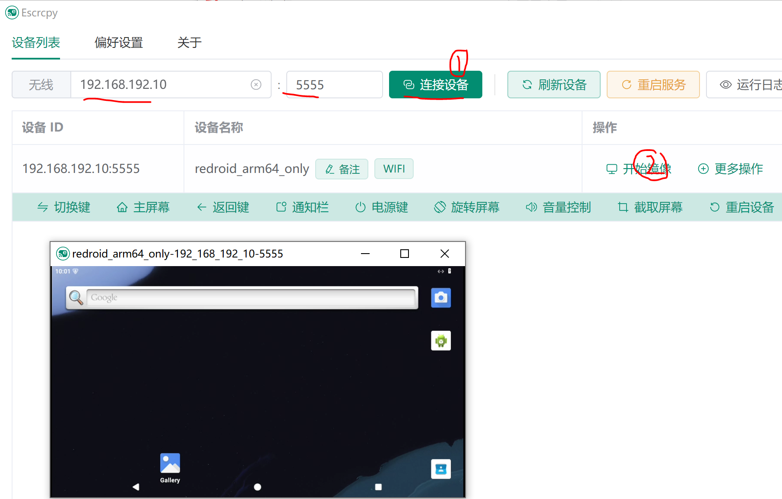
Task: Open the Camera app icon in mirror window
Action: tap(441, 298)
